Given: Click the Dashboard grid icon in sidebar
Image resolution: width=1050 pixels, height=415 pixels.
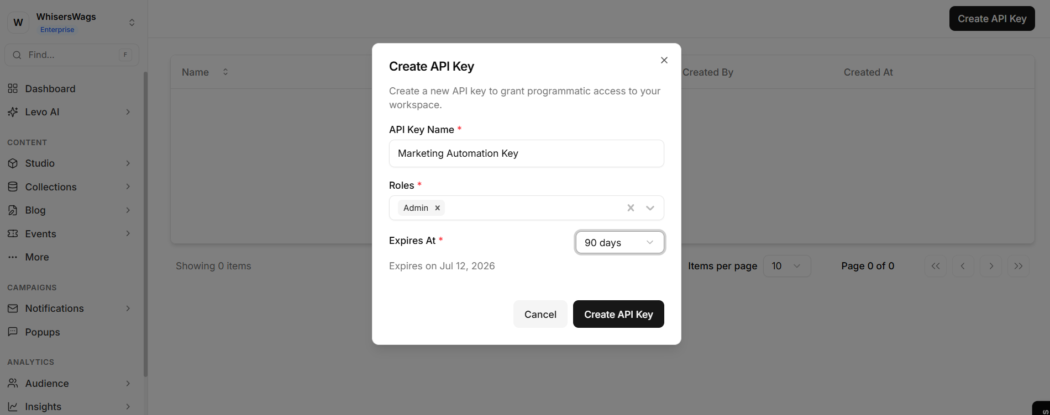Looking at the screenshot, I should (13, 89).
